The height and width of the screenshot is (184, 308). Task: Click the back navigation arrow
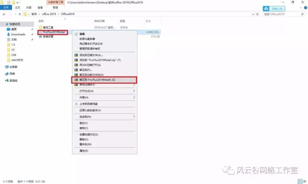point(4,14)
